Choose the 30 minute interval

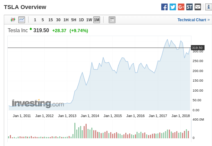[58, 20]
